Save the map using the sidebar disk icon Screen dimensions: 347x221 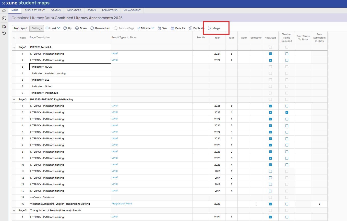(x=4, y=27)
